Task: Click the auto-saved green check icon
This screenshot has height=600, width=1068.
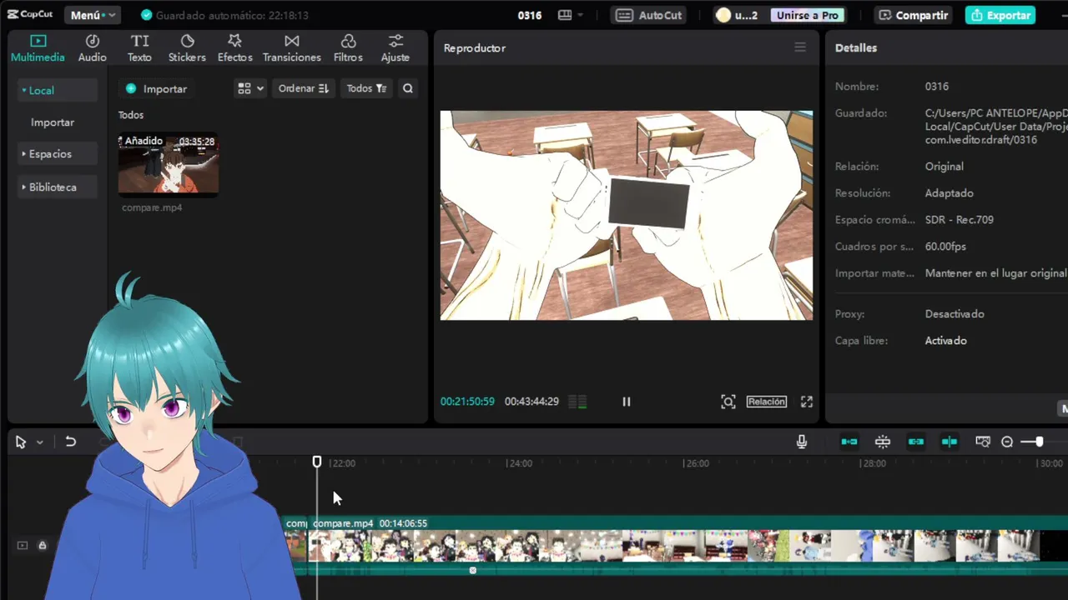Action: [147, 15]
